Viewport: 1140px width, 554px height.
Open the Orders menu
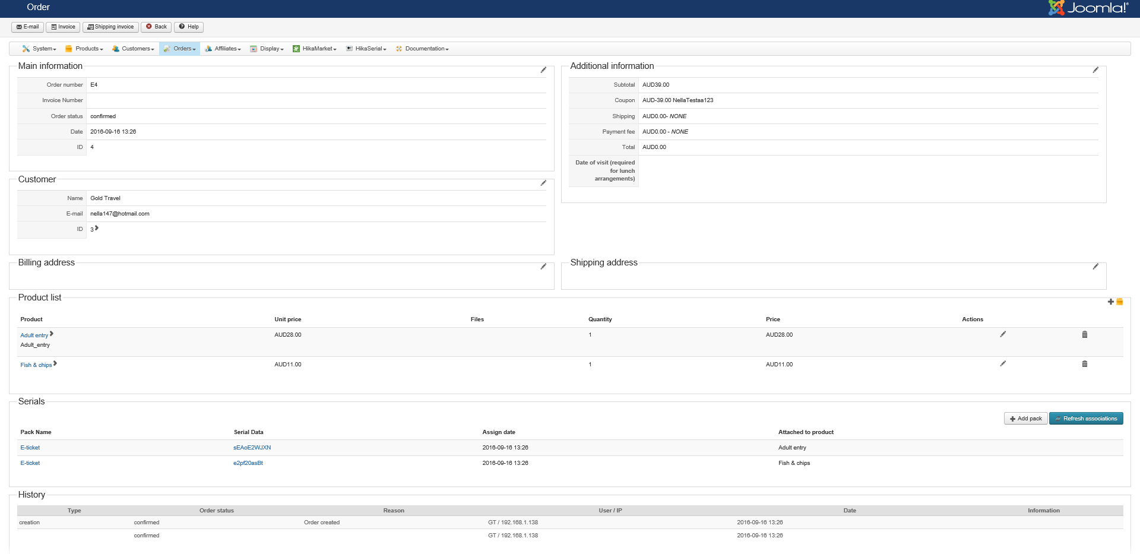pyautogui.click(x=180, y=49)
